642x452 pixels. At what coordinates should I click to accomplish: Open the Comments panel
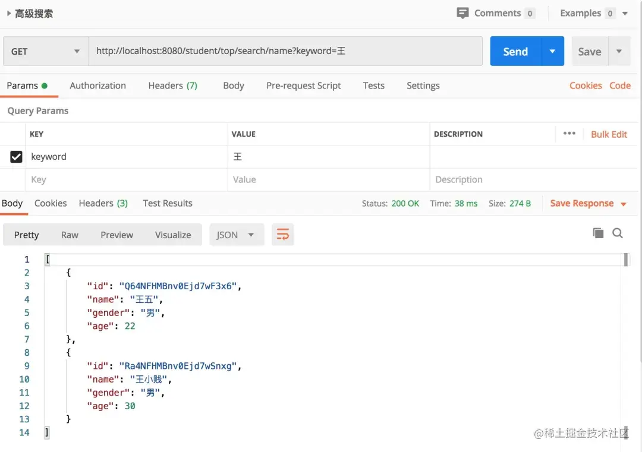[497, 12]
